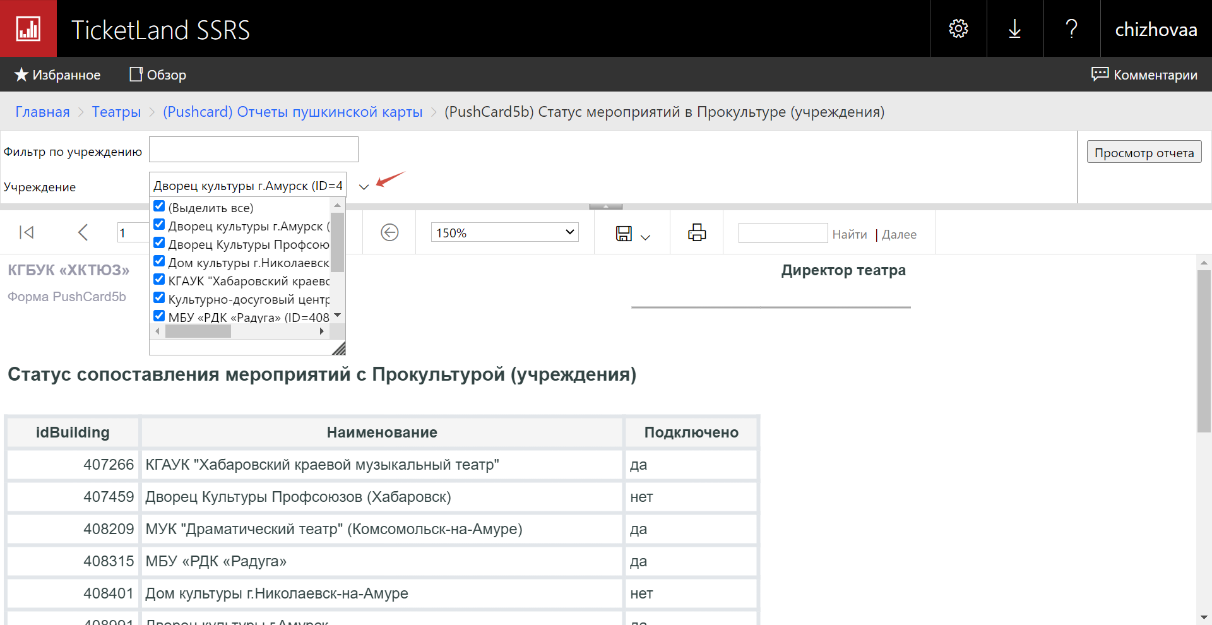Click the dropdown resize grip corner
The width and height of the screenshot is (1212, 625).
pos(338,348)
